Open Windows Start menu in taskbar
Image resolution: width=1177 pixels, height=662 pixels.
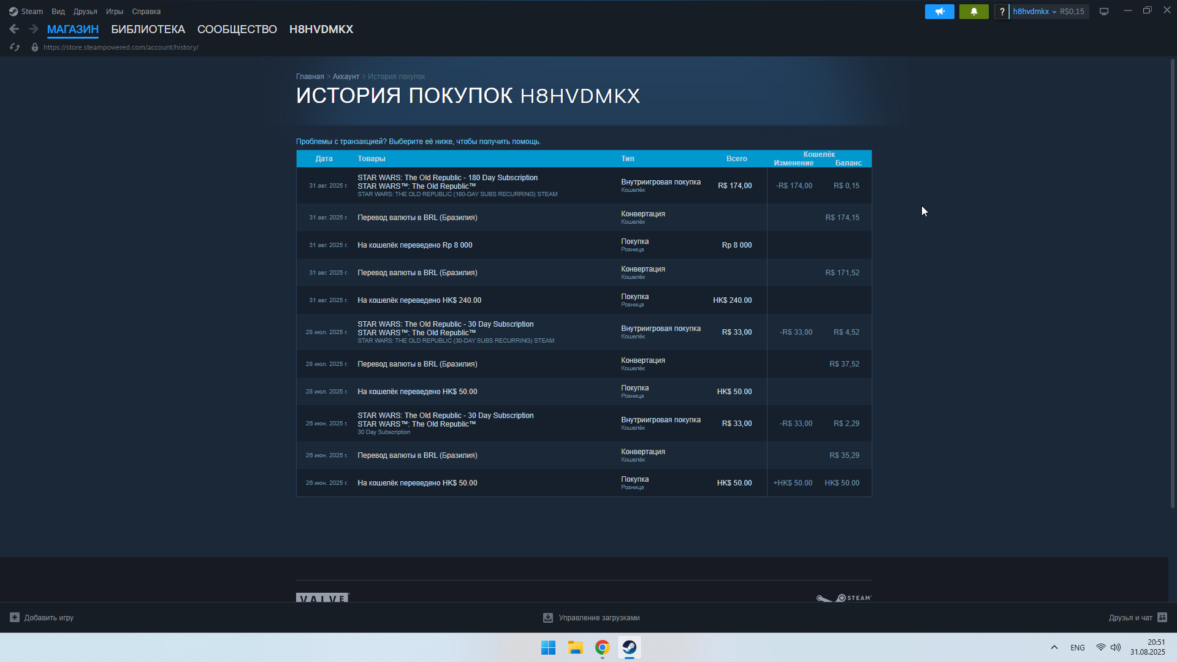click(548, 647)
